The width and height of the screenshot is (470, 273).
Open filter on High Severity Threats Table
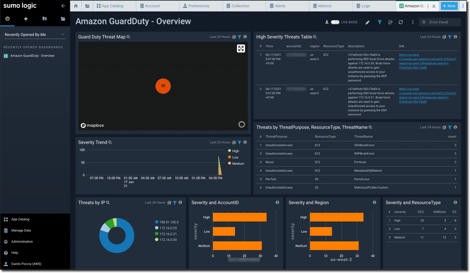(x=450, y=37)
